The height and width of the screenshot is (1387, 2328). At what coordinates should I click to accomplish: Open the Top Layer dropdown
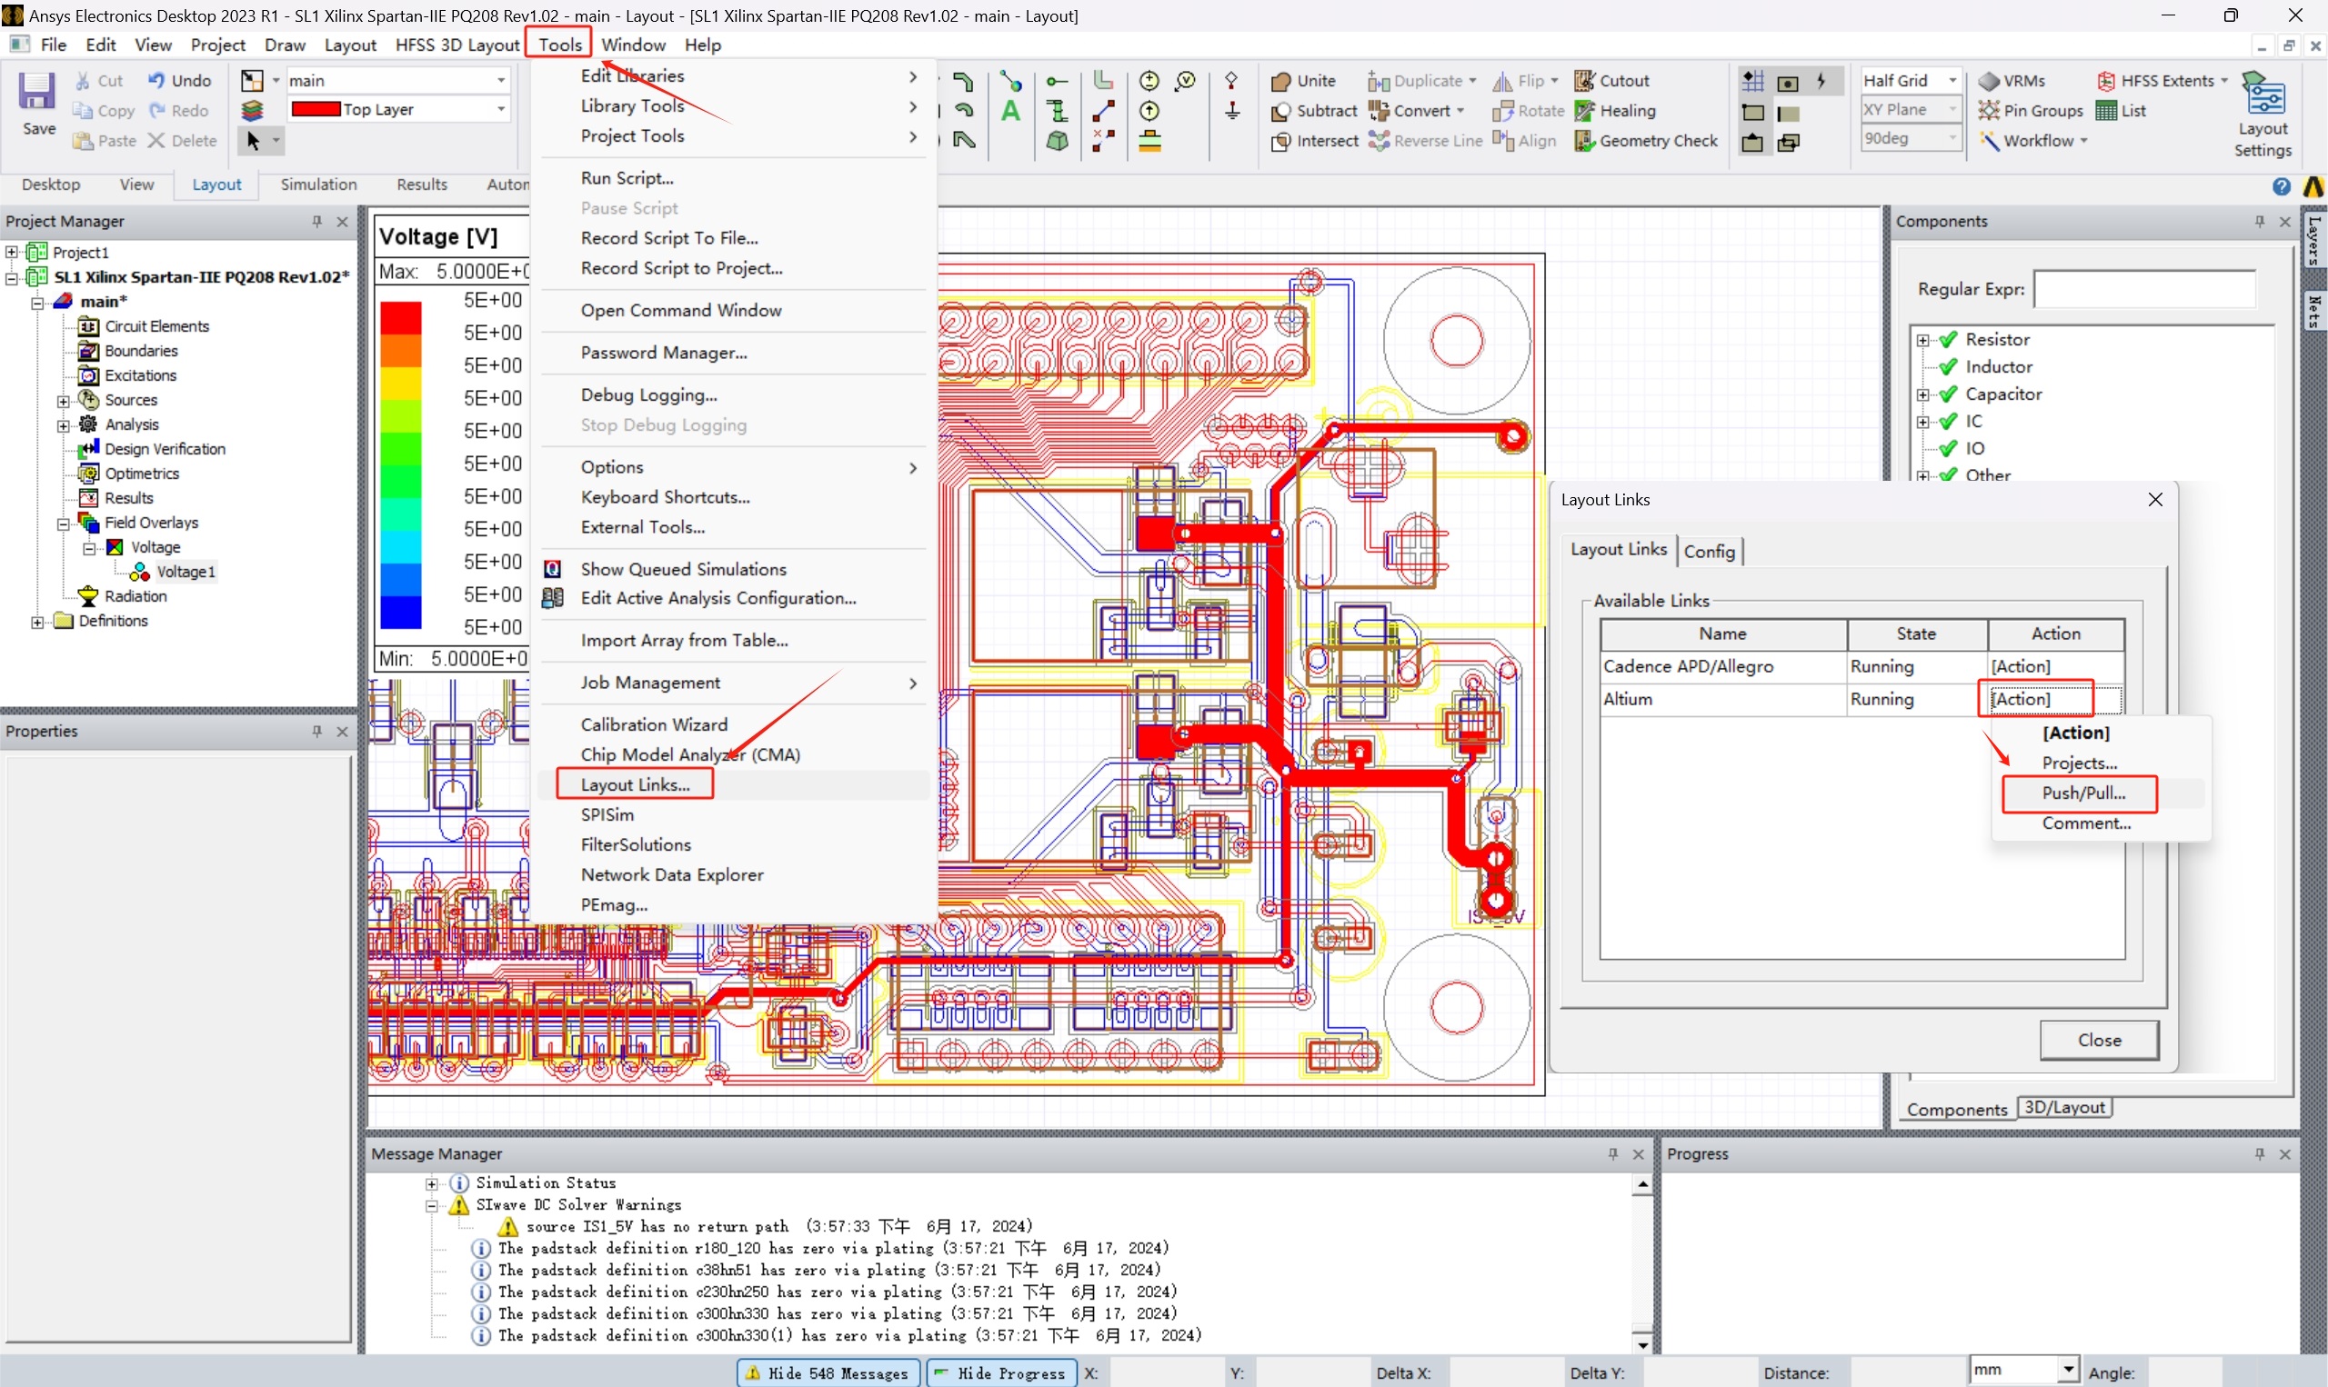(501, 109)
